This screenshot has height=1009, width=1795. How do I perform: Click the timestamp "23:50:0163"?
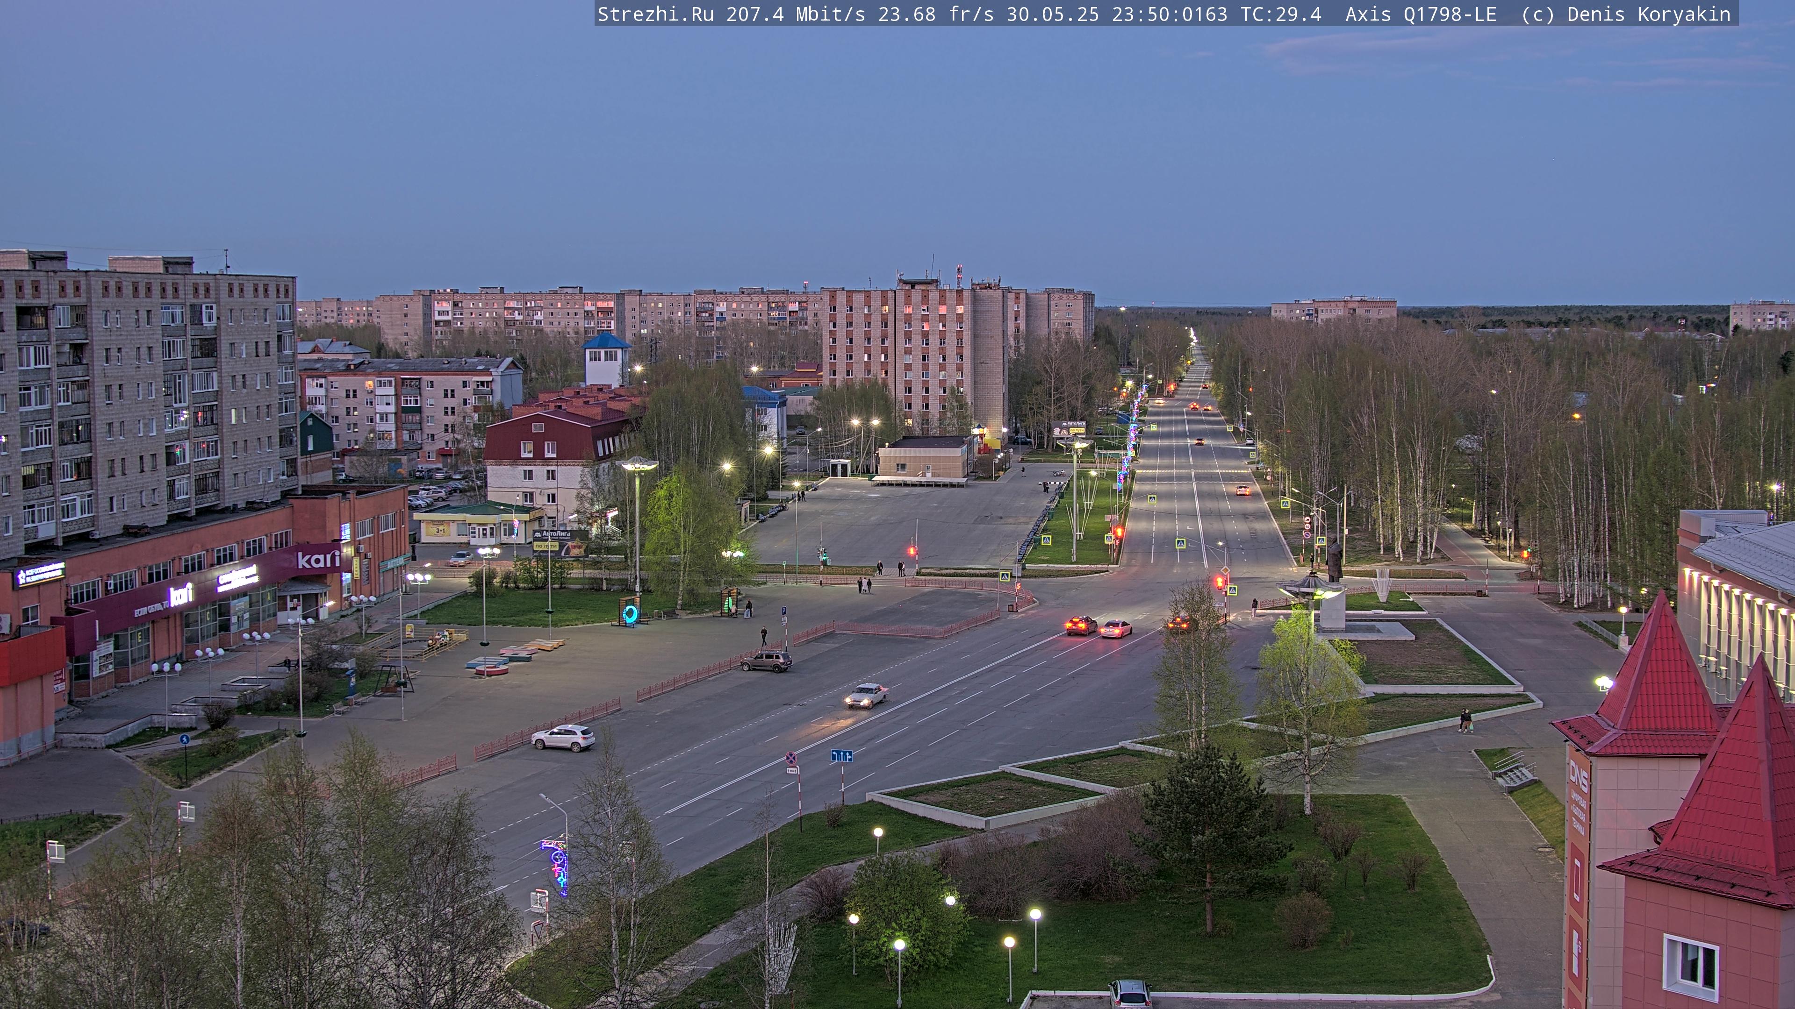pyautogui.click(x=1169, y=14)
